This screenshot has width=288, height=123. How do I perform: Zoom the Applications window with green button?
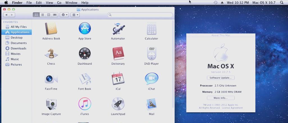tap(13, 10)
